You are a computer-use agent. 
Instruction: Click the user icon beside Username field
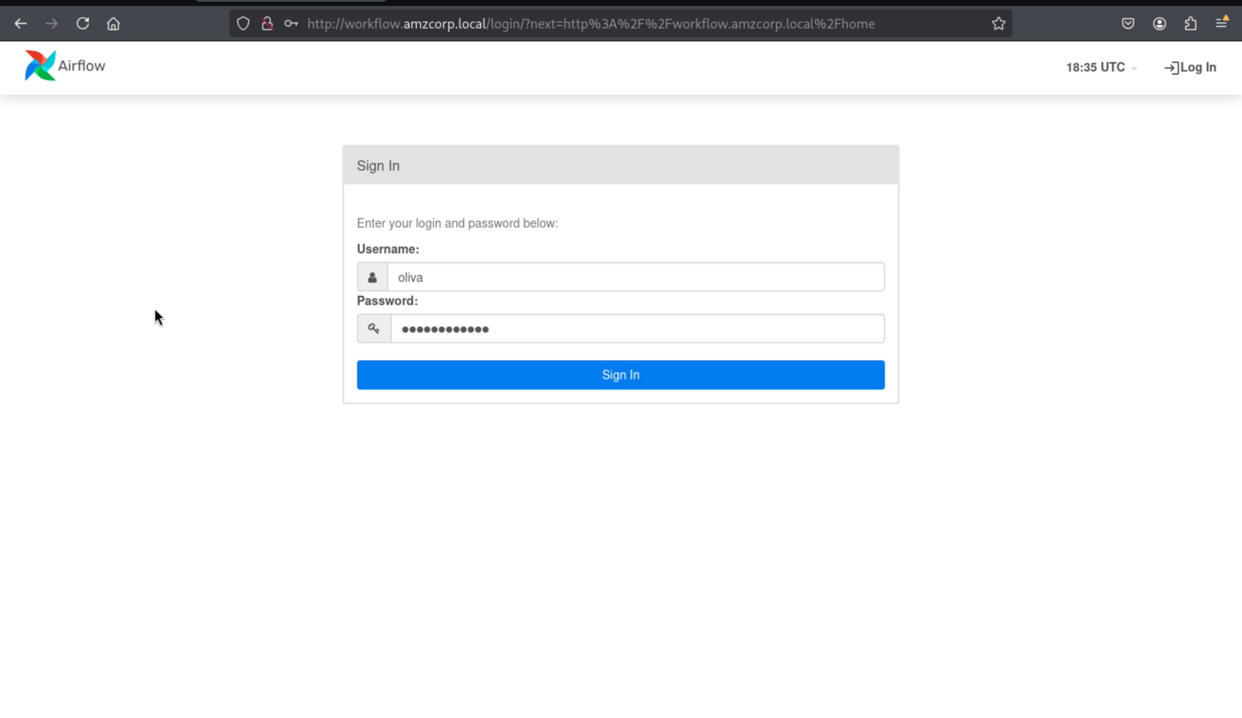(373, 277)
